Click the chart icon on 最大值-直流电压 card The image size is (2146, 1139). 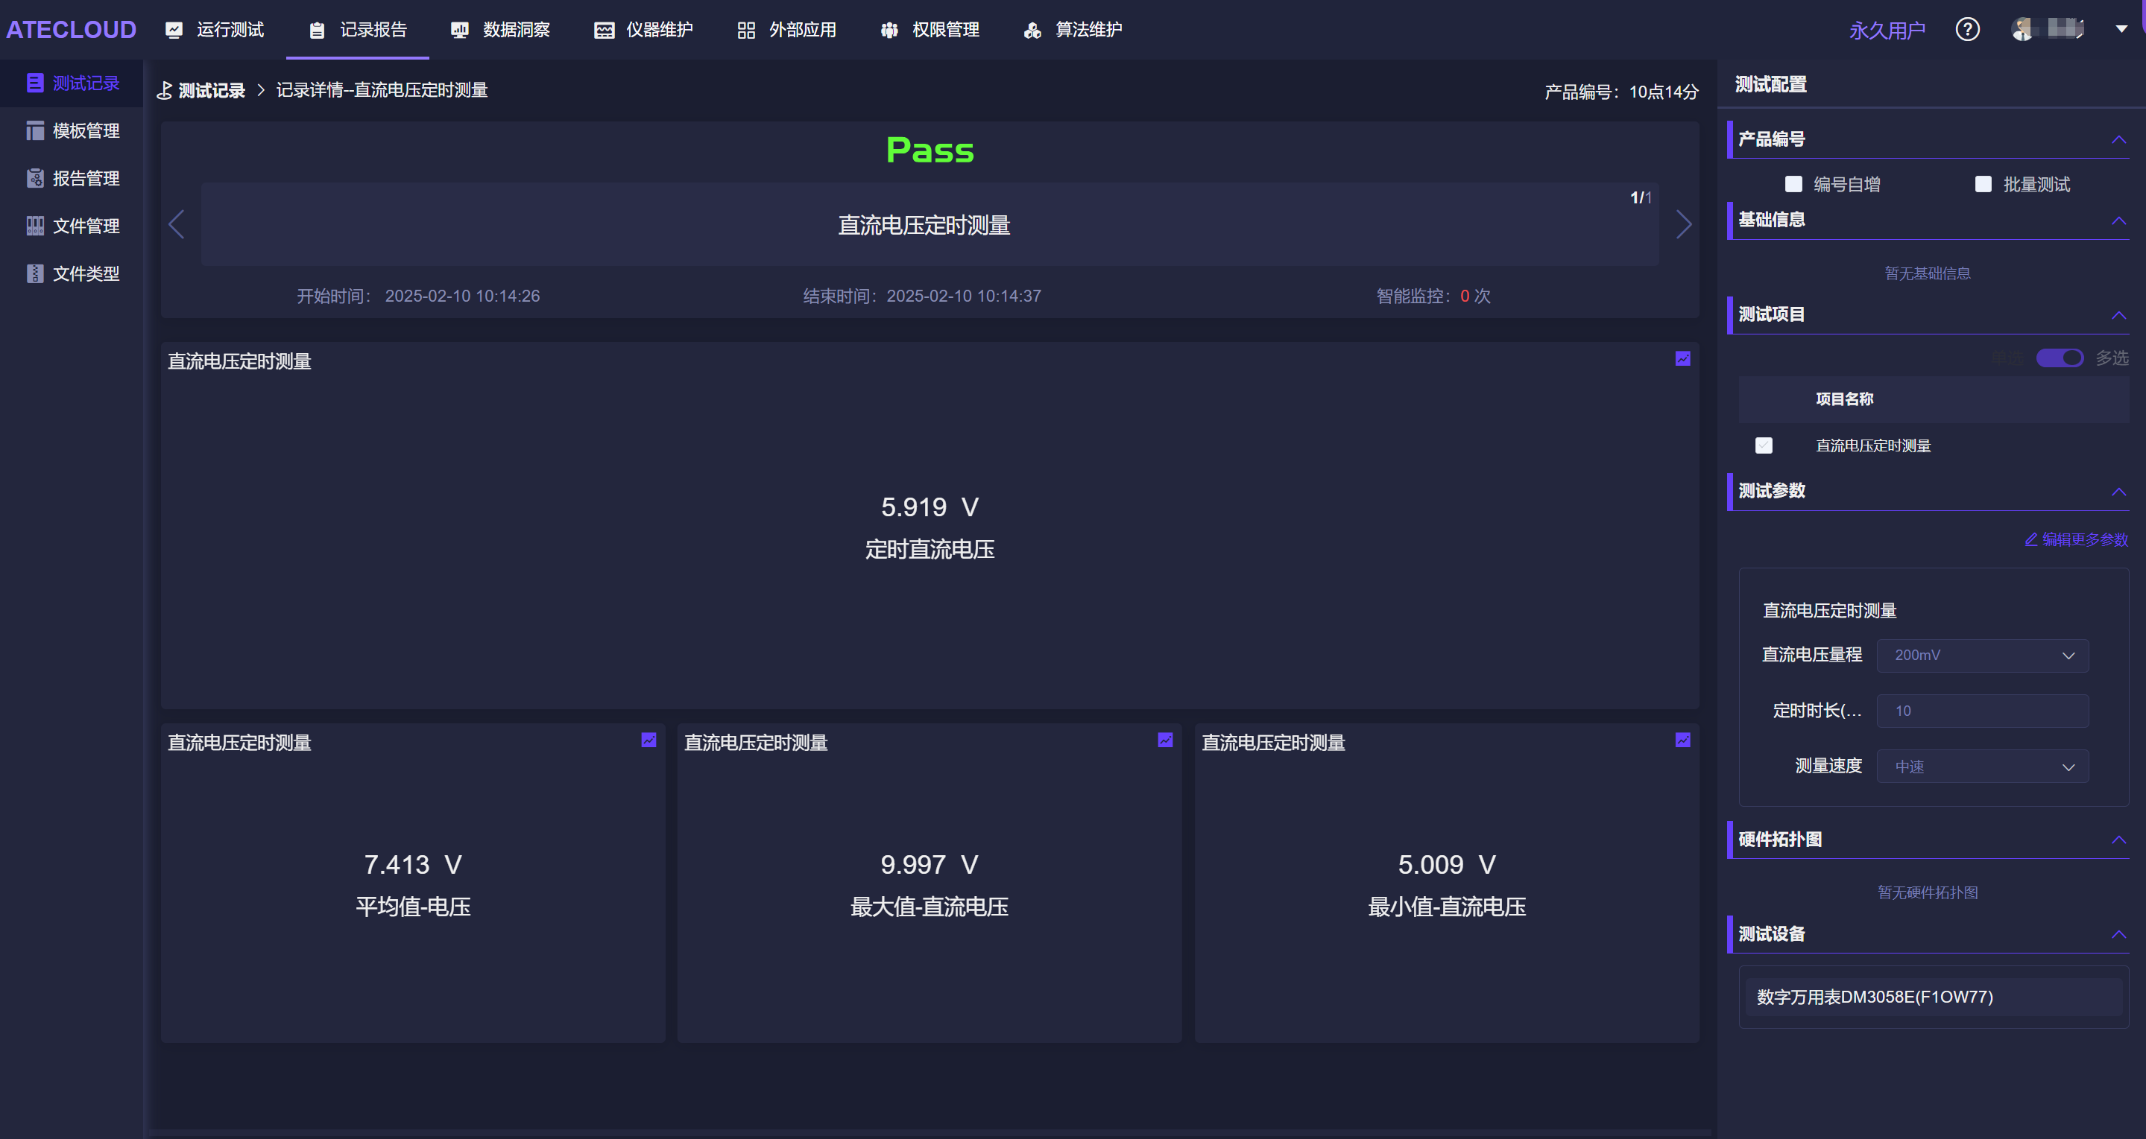pos(1164,740)
